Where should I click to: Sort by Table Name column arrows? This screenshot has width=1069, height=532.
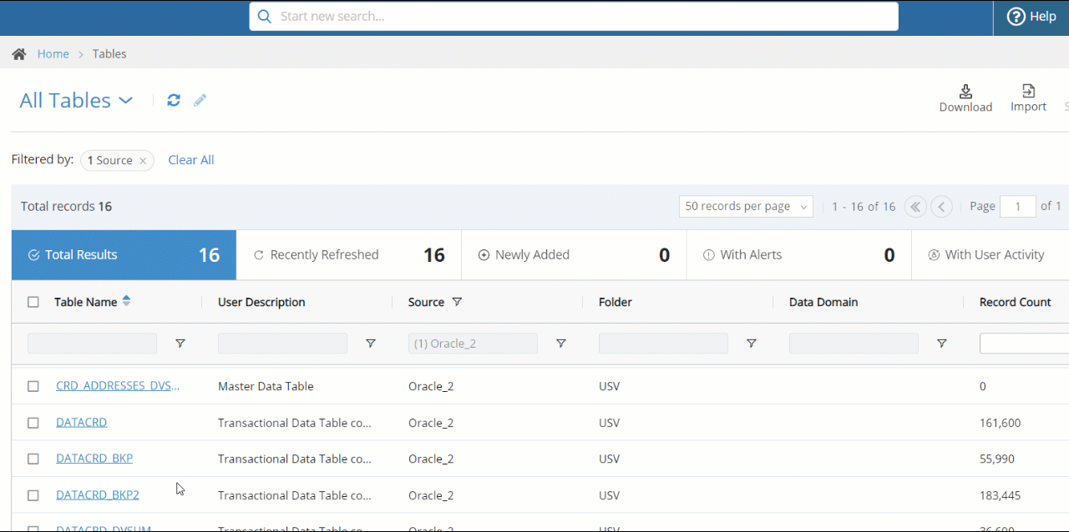pos(126,301)
